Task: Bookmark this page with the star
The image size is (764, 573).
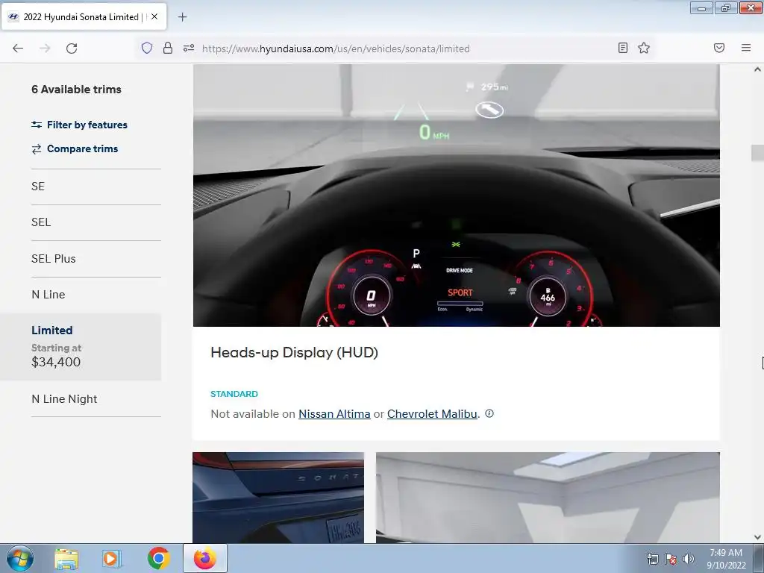Action: [644, 48]
